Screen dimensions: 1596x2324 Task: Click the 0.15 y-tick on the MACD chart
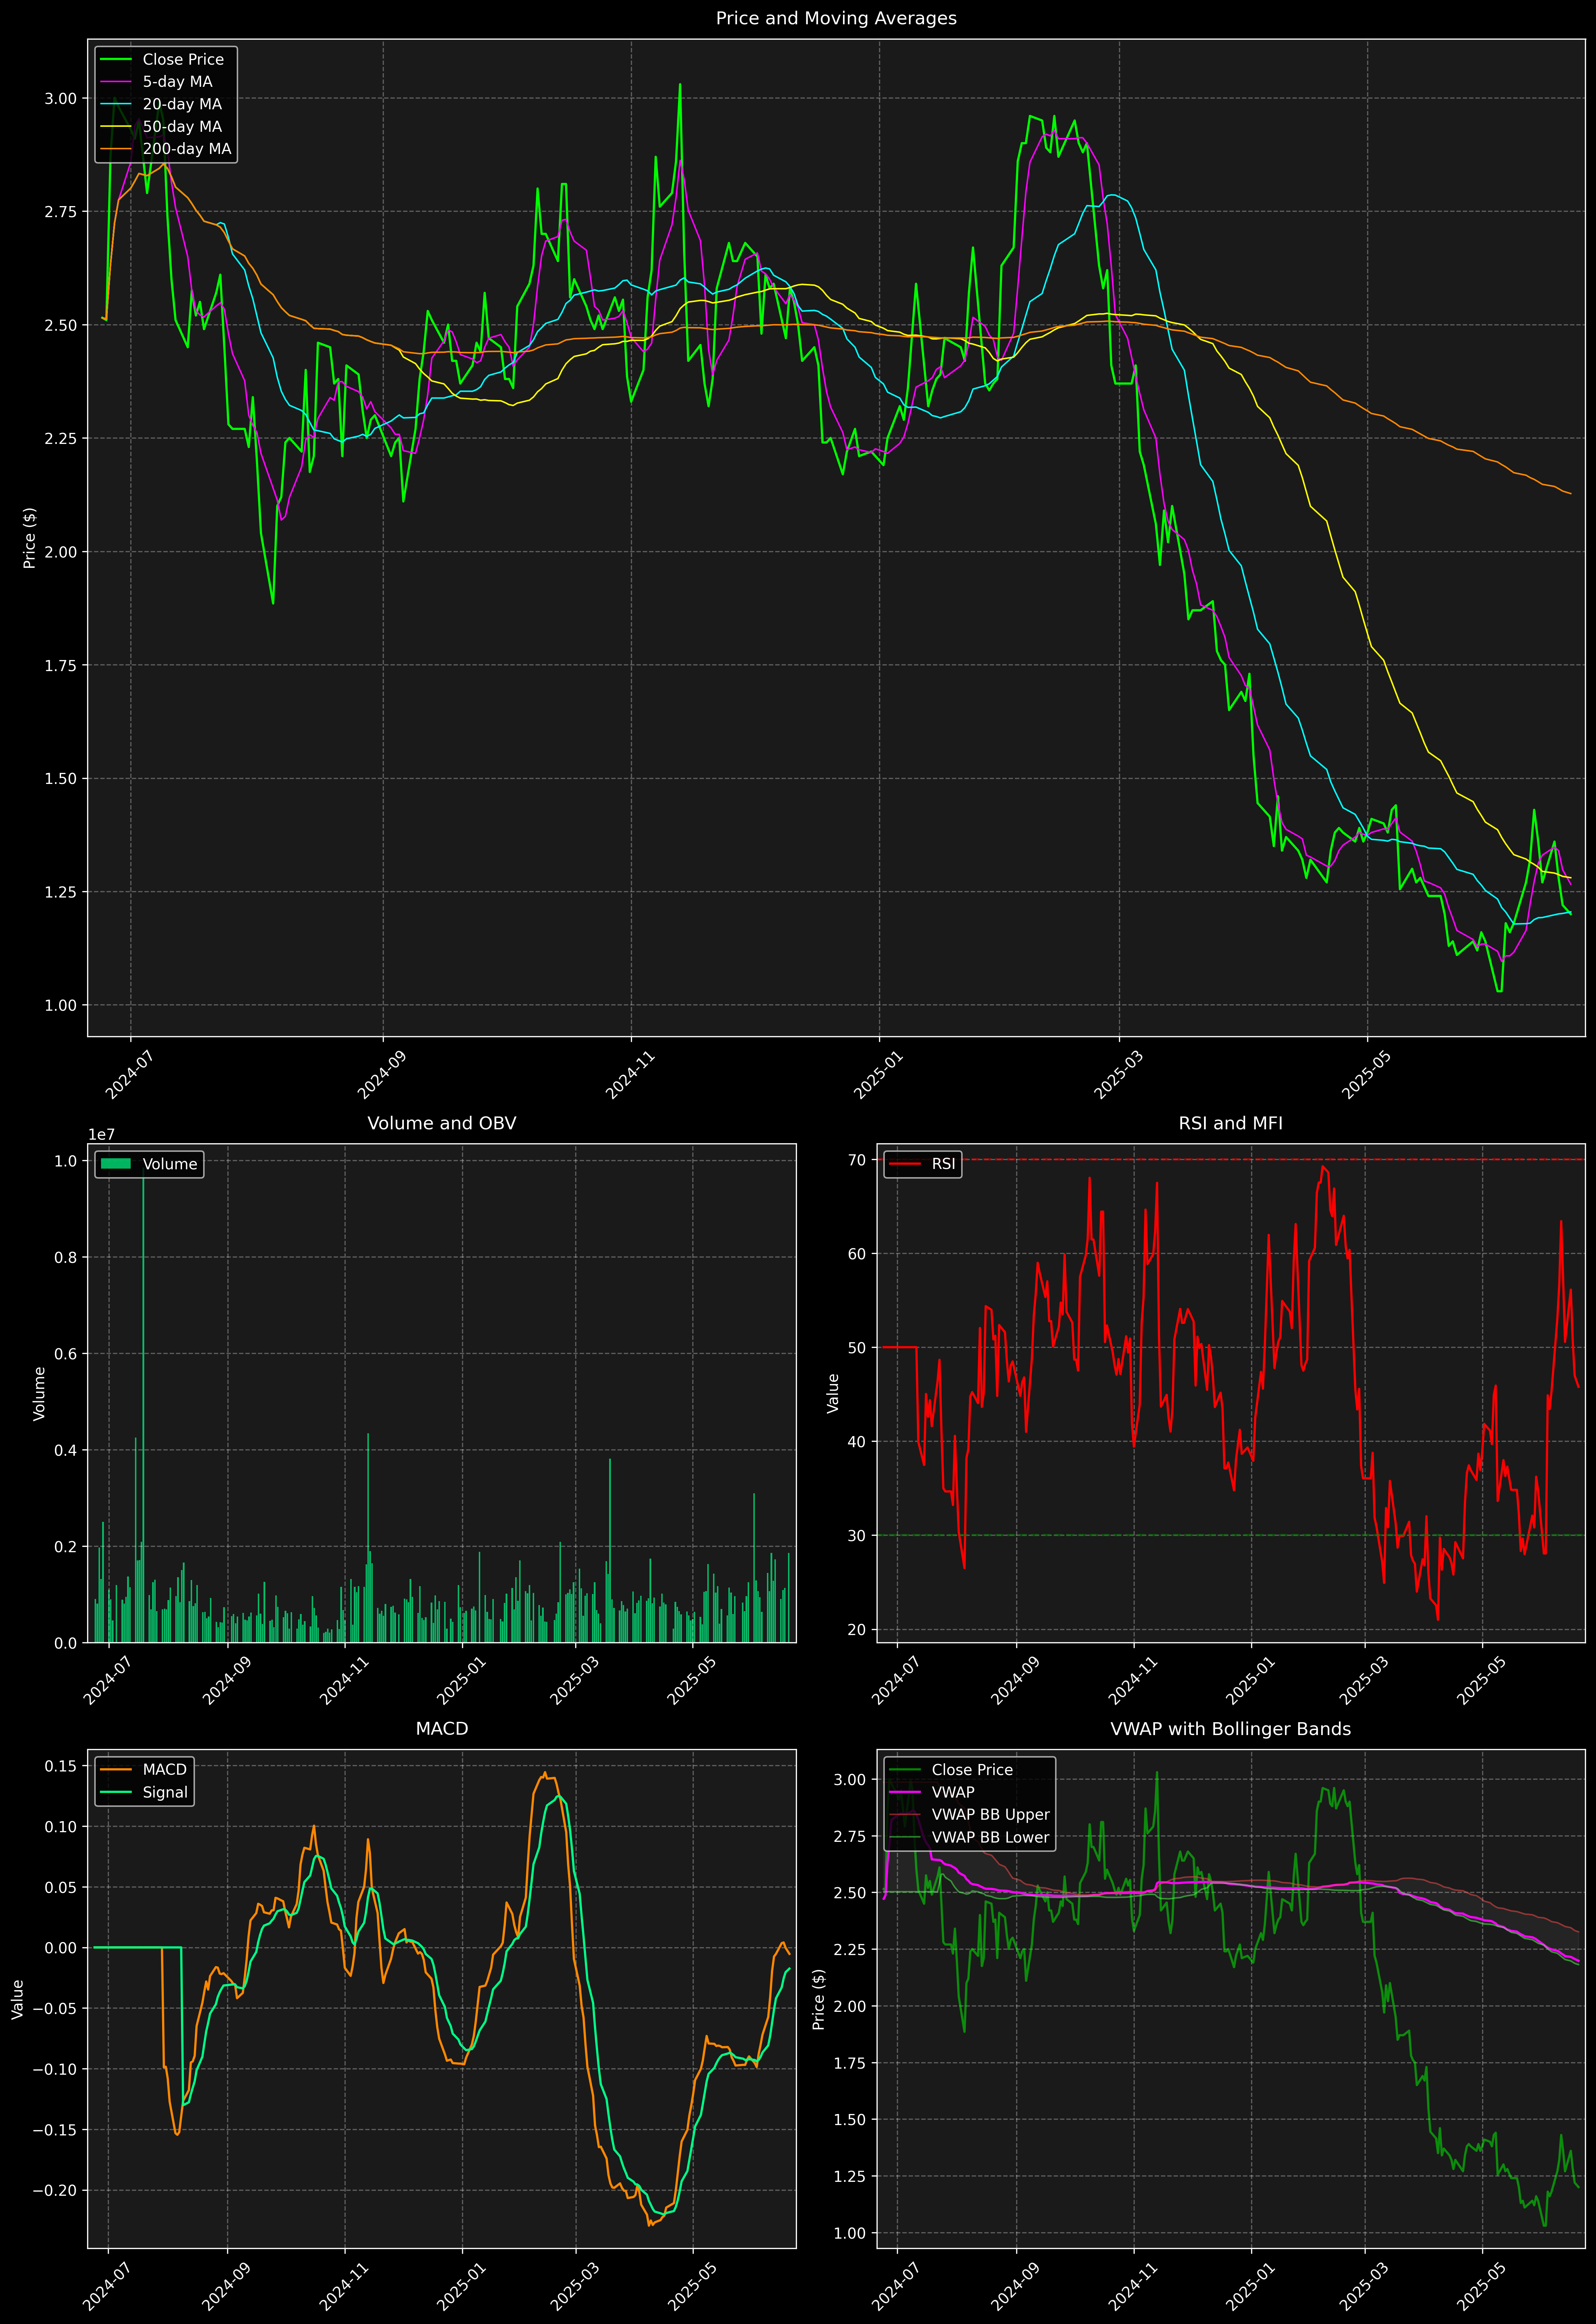[x=61, y=1766]
